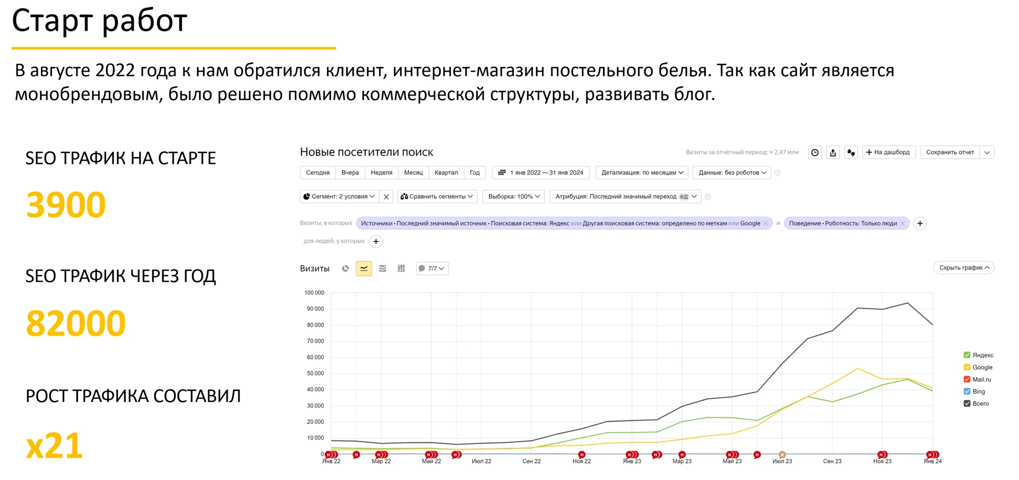This screenshot has width=1019, height=480.
Task: Open Выборка: 100% dropdown
Action: 514,197
